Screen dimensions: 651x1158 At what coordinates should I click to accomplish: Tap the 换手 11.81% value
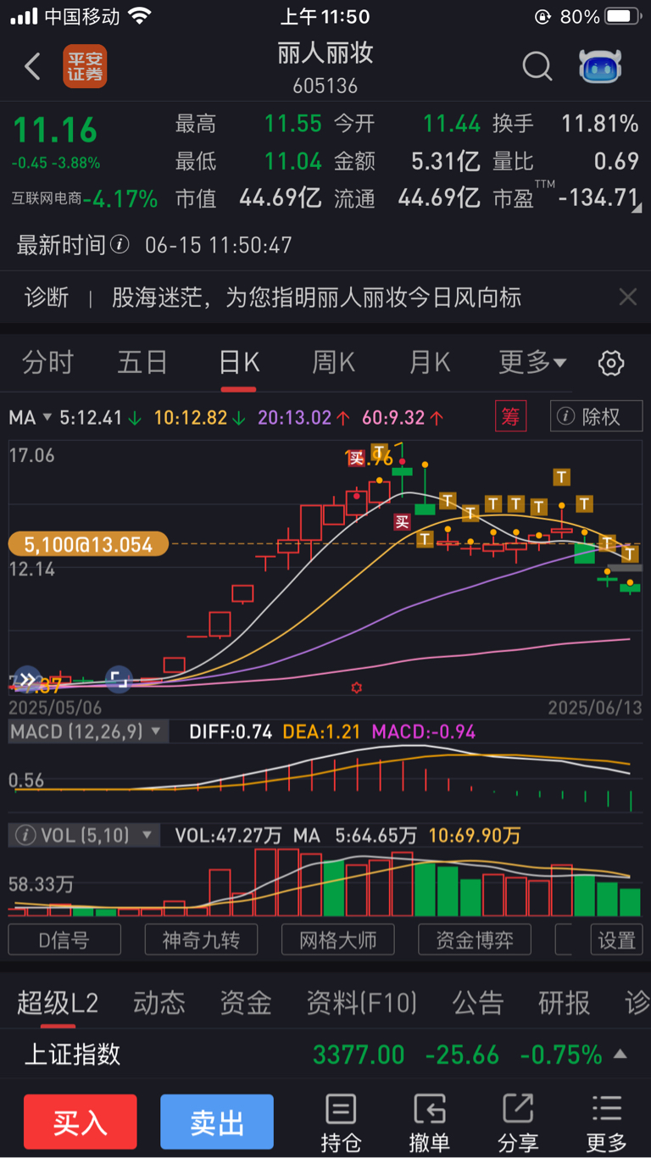[x=600, y=124]
